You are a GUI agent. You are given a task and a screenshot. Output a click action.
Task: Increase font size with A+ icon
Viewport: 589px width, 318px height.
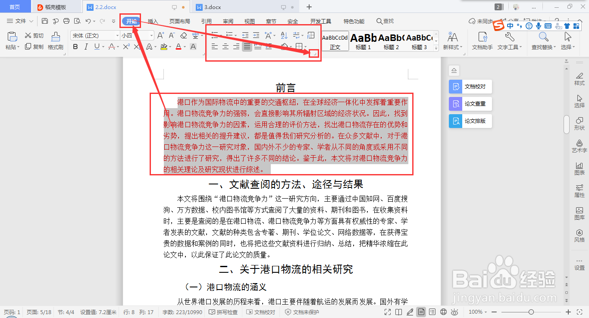click(160, 35)
